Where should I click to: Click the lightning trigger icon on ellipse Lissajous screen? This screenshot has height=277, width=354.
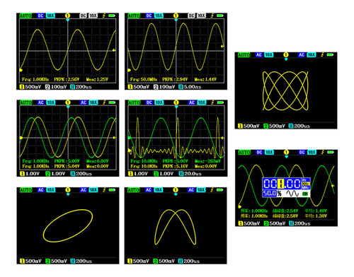(104, 189)
